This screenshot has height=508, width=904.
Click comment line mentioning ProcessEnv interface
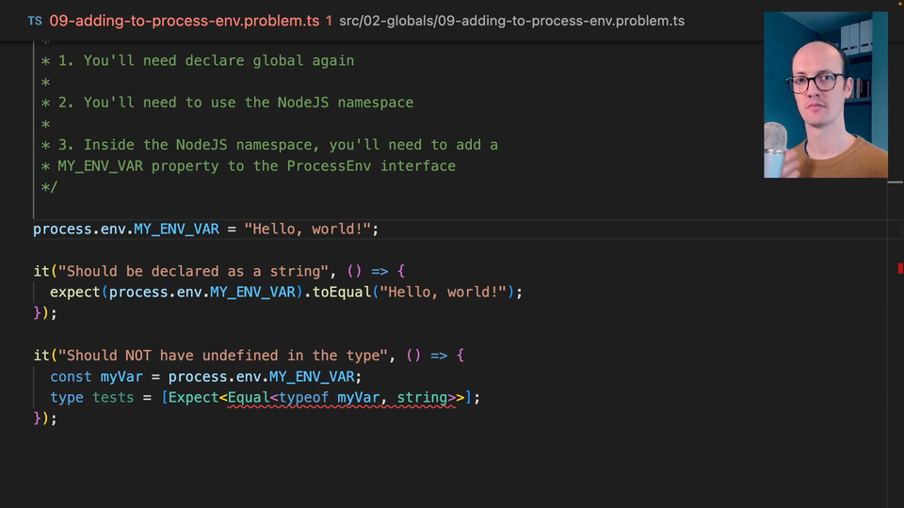coord(254,167)
